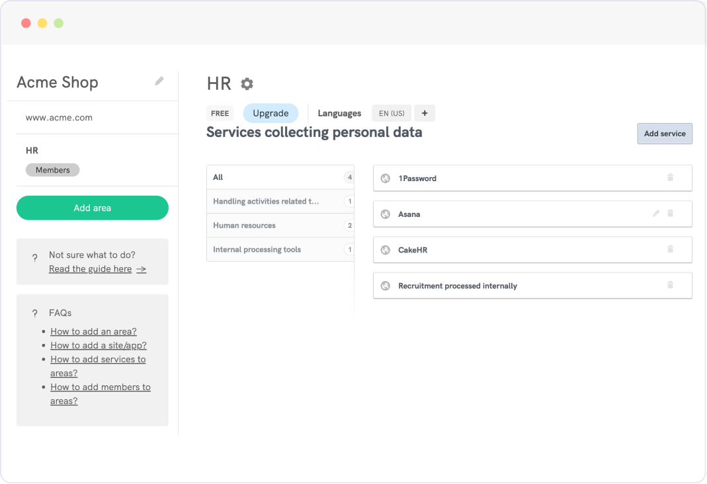Open the How to add an area FAQ

pyautogui.click(x=93, y=331)
